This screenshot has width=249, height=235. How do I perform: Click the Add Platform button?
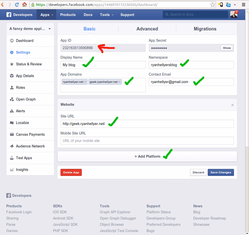coord(147,156)
